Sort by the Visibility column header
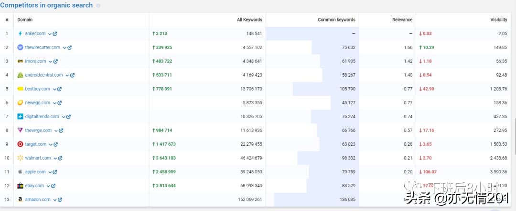The height and width of the screenshot is (211, 516). click(x=498, y=20)
